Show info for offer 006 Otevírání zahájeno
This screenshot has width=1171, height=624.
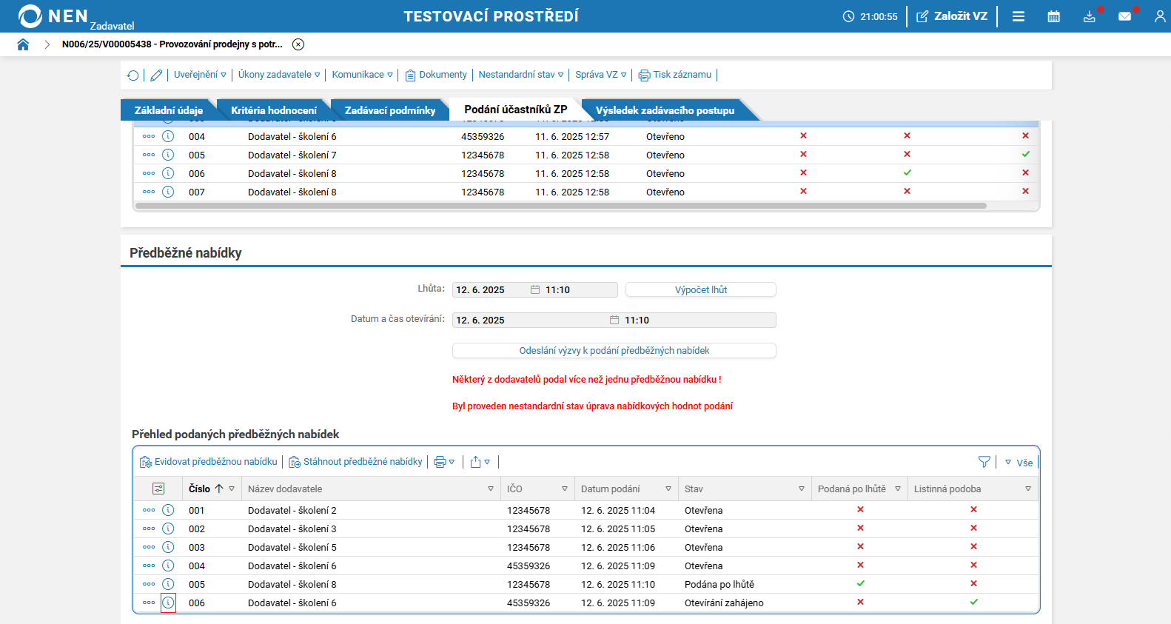168,603
